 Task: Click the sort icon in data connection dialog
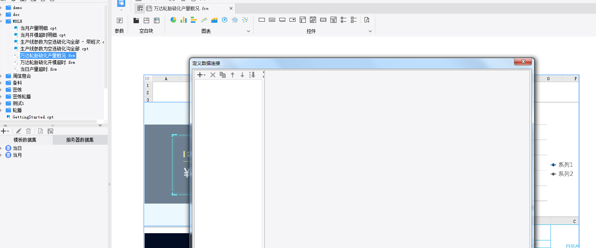[x=252, y=75]
